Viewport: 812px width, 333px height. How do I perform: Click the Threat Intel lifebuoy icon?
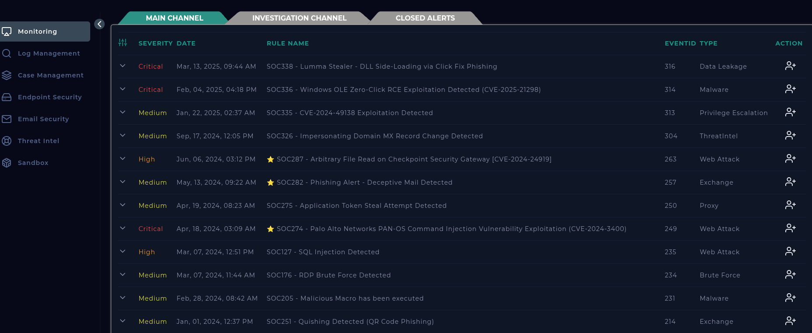[7, 141]
